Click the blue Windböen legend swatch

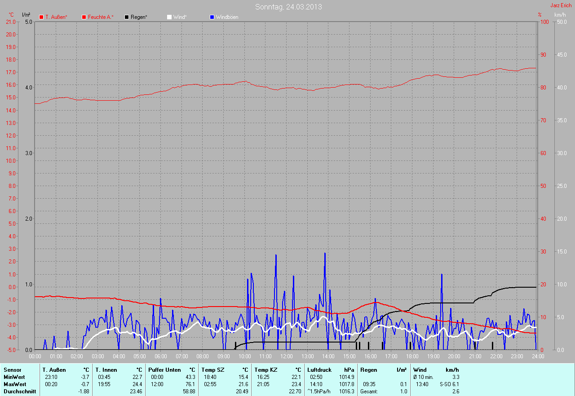pos(212,17)
